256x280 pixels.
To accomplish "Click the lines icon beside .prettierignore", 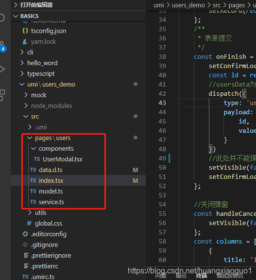I will point(26,255).
